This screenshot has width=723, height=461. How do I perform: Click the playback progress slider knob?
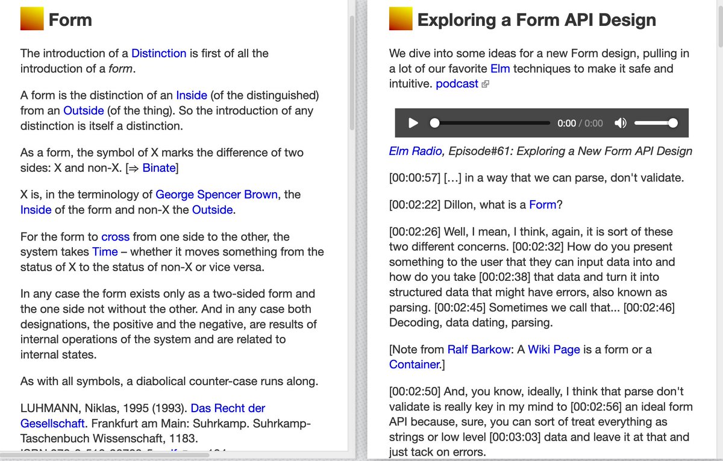pos(435,122)
